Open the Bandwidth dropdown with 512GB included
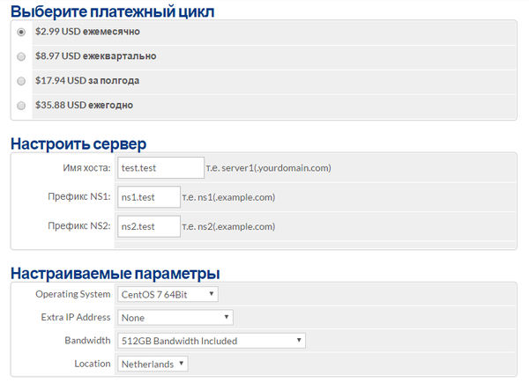Screen dimensions: 529x390 point(211,340)
